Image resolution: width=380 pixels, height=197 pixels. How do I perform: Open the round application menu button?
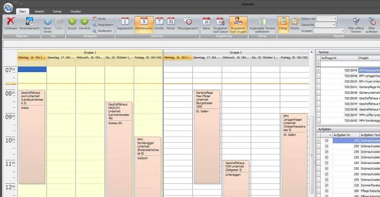click(x=8, y=8)
